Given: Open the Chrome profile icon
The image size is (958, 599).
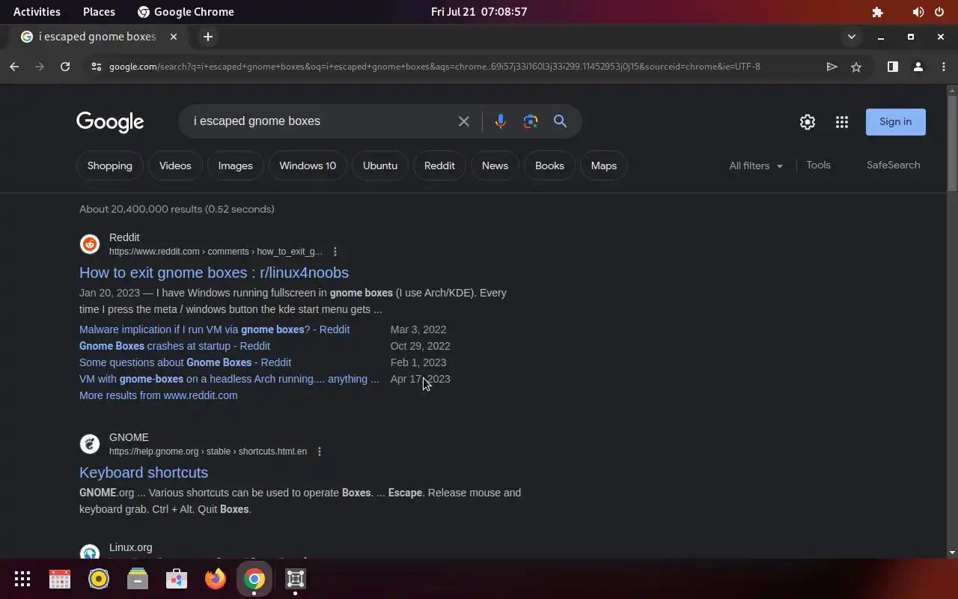Looking at the screenshot, I should 918,67.
